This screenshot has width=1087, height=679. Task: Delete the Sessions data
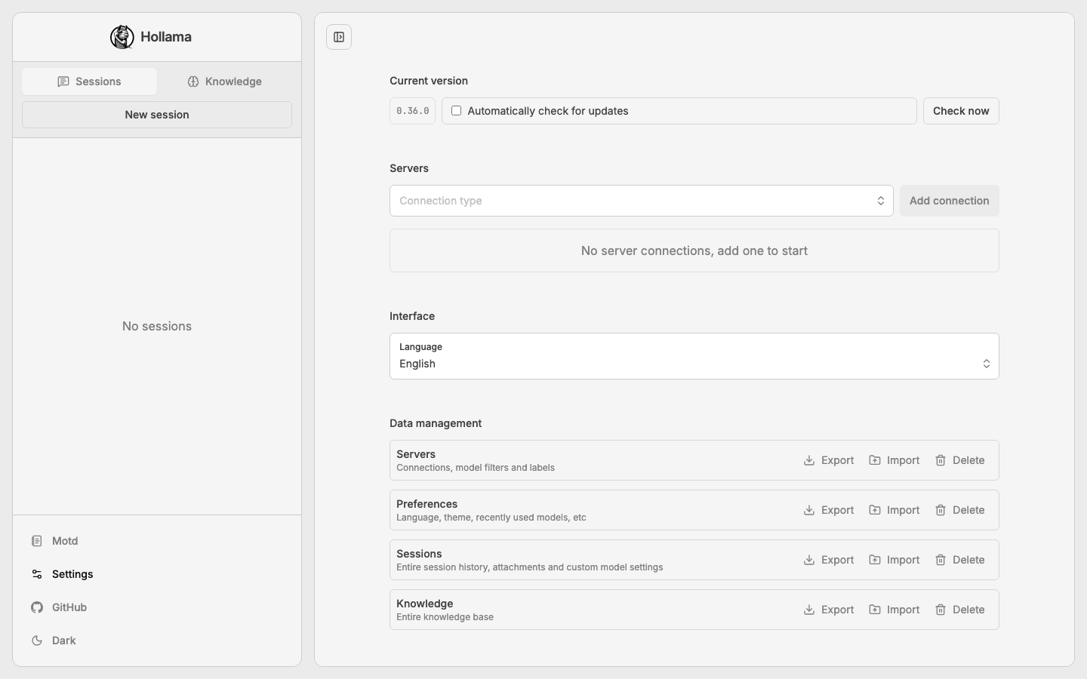[960, 560]
